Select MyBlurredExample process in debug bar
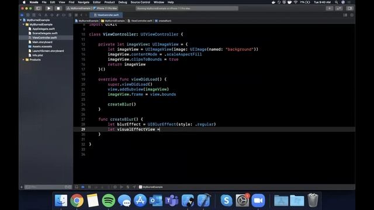Viewport: 374px width, 210px height. coord(151,187)
